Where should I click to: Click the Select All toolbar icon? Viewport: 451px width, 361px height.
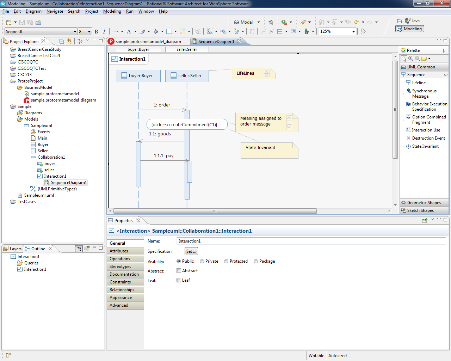click(x=210, y=31)
